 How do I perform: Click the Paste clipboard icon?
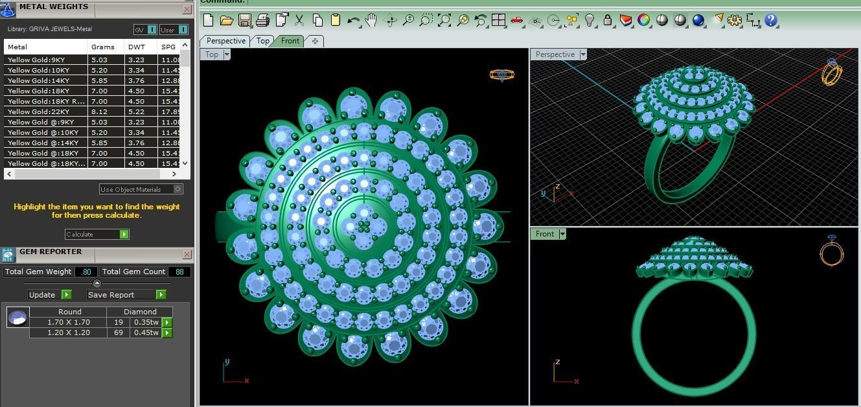(336, 20)
